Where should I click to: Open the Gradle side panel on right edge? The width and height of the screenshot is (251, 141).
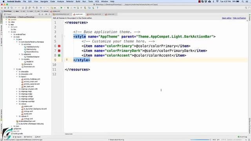tap(249, 17)
